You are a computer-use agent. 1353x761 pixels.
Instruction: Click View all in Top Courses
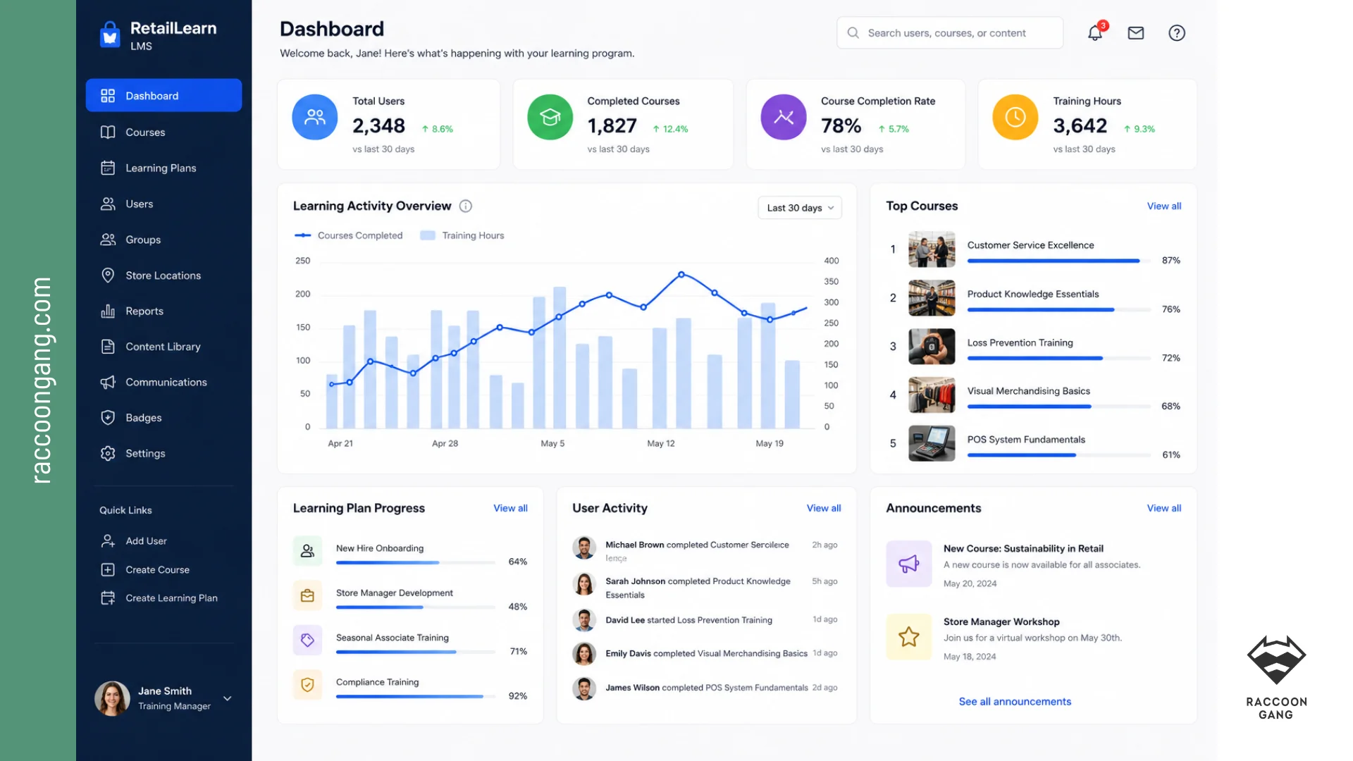(1163, 206)
